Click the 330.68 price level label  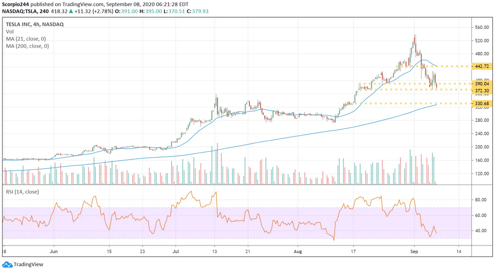[x=482, y=103]
